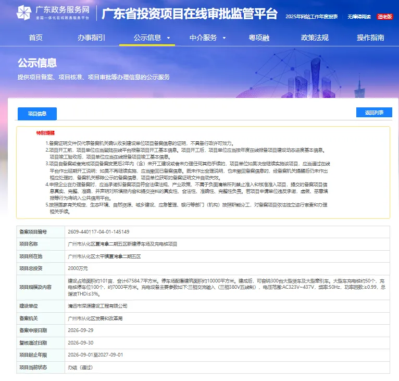Image resolution: width=399 pixels, height=381 pixels.
Task: Click the red 特别提醒 heading
Action: pos(45,133)
